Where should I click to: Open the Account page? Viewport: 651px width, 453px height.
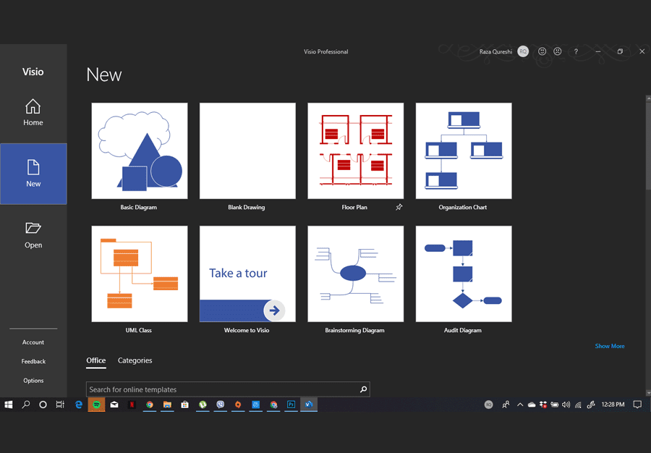click(x=33, y=342)
